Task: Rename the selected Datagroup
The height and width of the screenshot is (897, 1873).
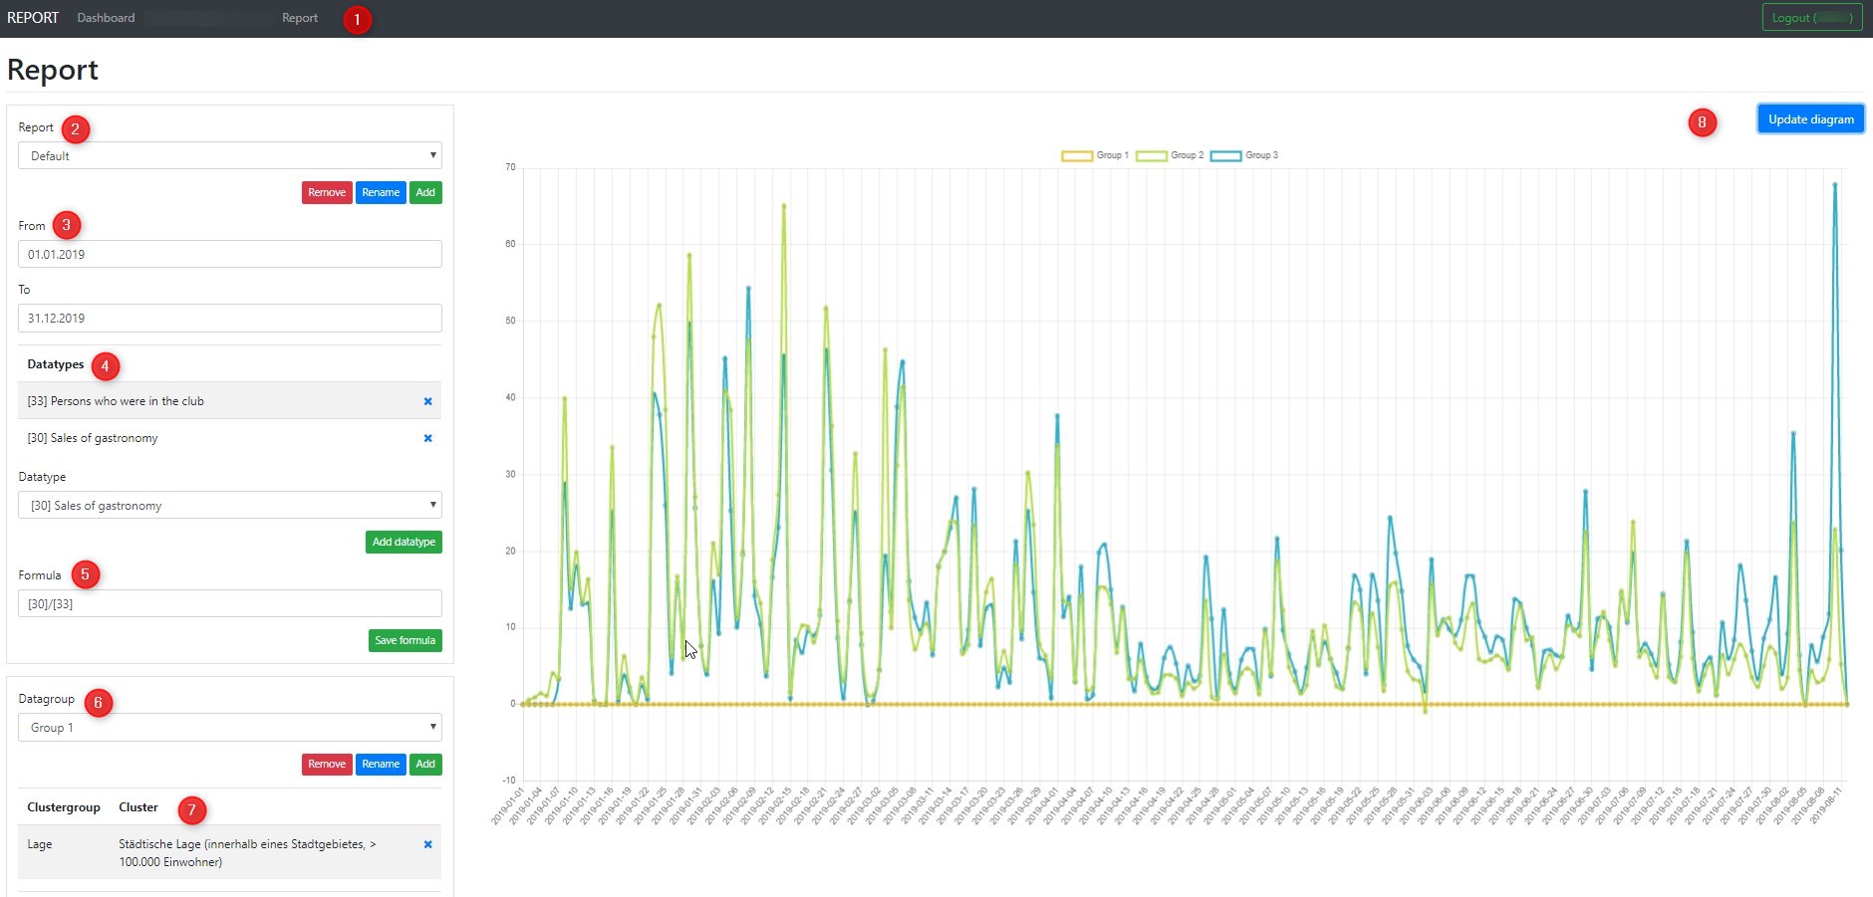Action: (381, 765)
